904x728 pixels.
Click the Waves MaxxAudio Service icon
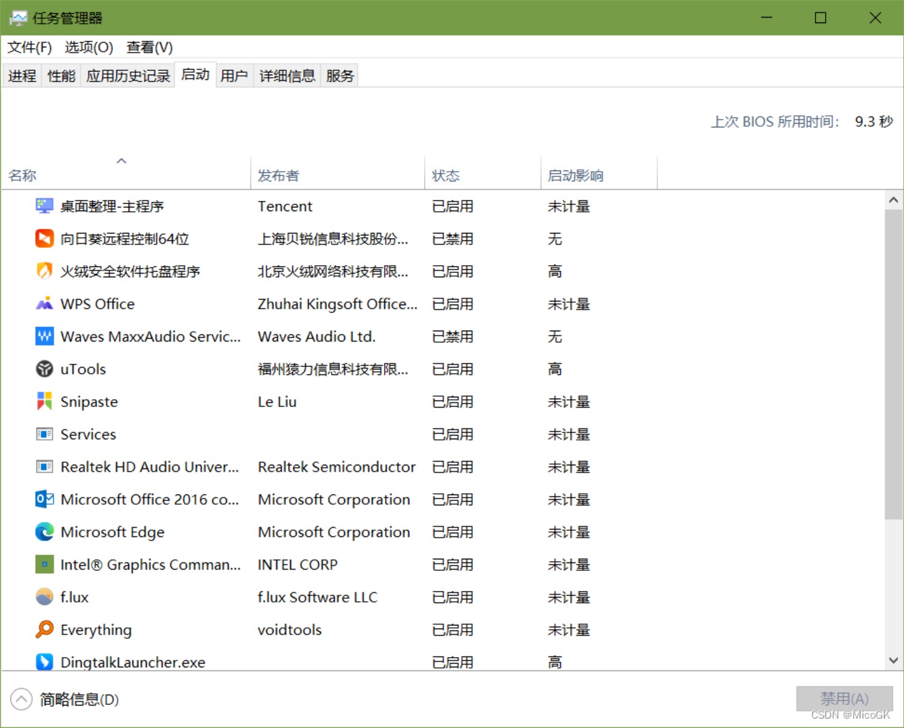click(x=44, y=336)
